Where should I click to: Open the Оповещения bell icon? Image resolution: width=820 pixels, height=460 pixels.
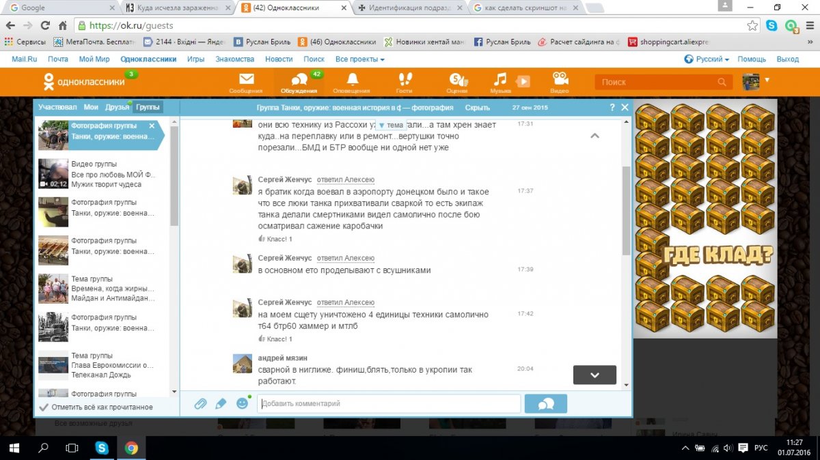[352, 80]
